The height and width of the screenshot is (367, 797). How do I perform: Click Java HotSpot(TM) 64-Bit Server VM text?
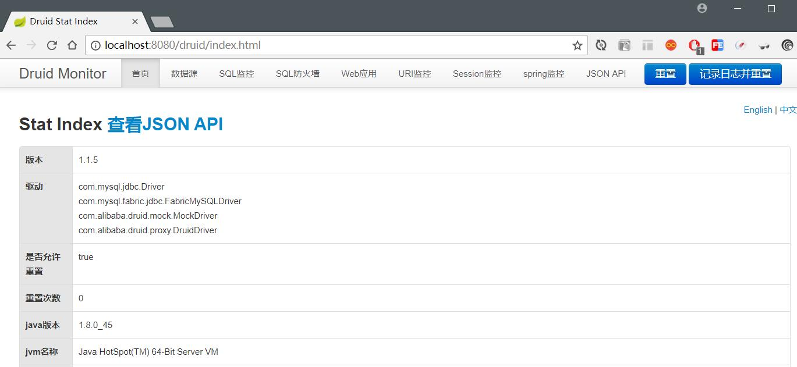coord(148,352)
